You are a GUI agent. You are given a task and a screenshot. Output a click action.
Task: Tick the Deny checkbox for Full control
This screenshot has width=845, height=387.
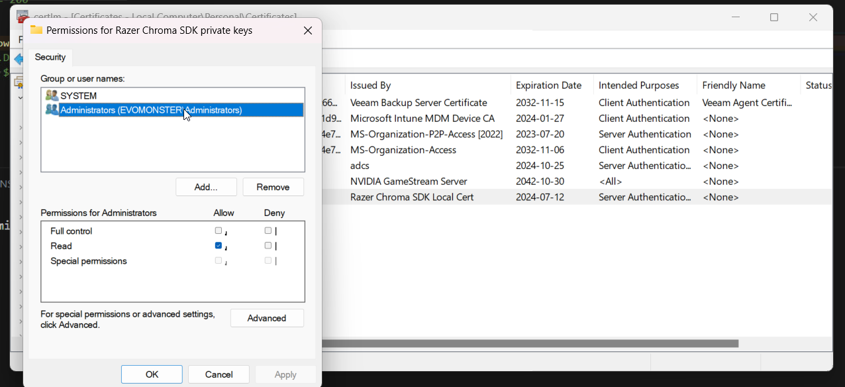pyautogui.click(x=268, y=231)
